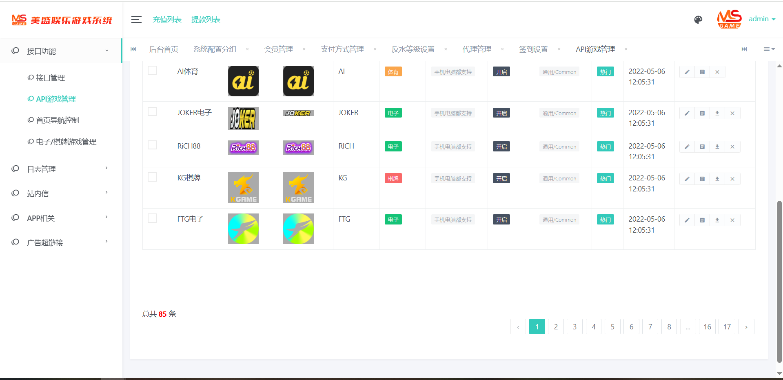Open the admin user dropdown
The height and width of the screenshot is (380, 783).
(x=761, y=19)
